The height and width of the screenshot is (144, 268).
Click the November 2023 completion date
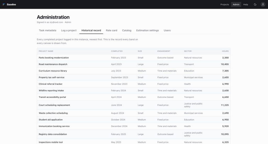119,84
